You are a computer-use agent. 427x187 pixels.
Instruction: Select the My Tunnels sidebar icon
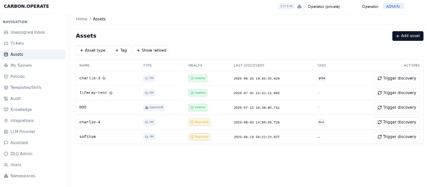[6, 65]
